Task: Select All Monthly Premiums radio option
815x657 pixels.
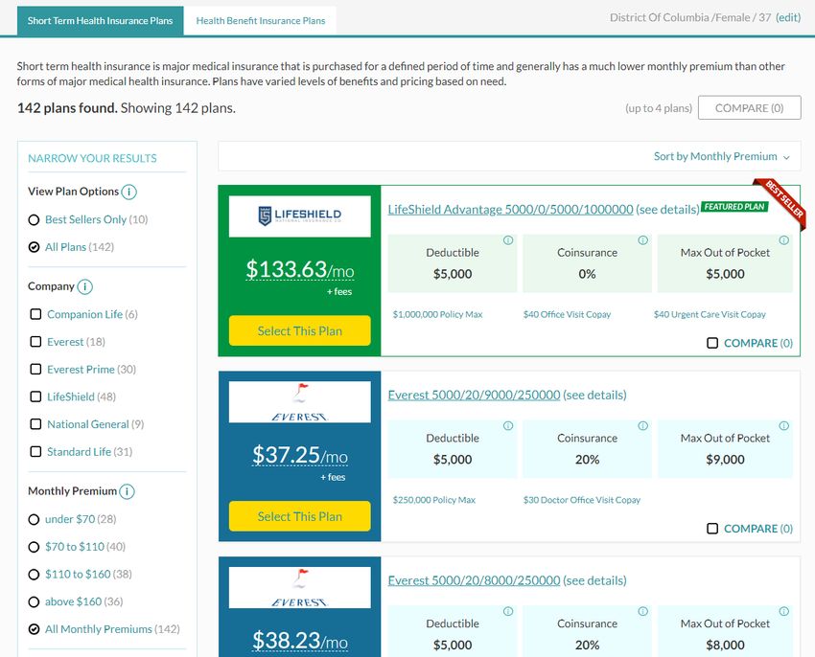Action: tap(34, 629)
